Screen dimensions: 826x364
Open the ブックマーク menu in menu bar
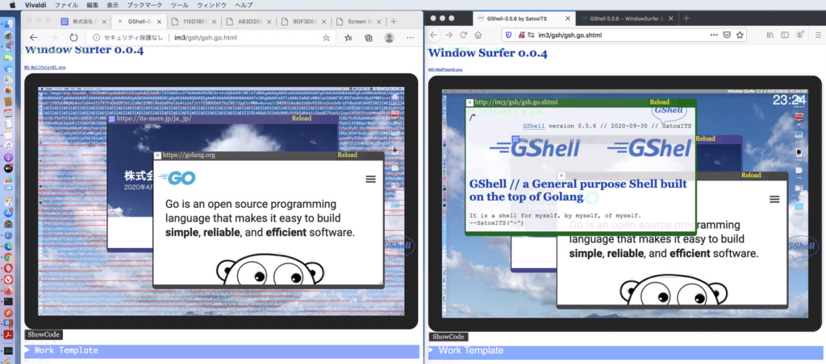click(x=139, y=5)
